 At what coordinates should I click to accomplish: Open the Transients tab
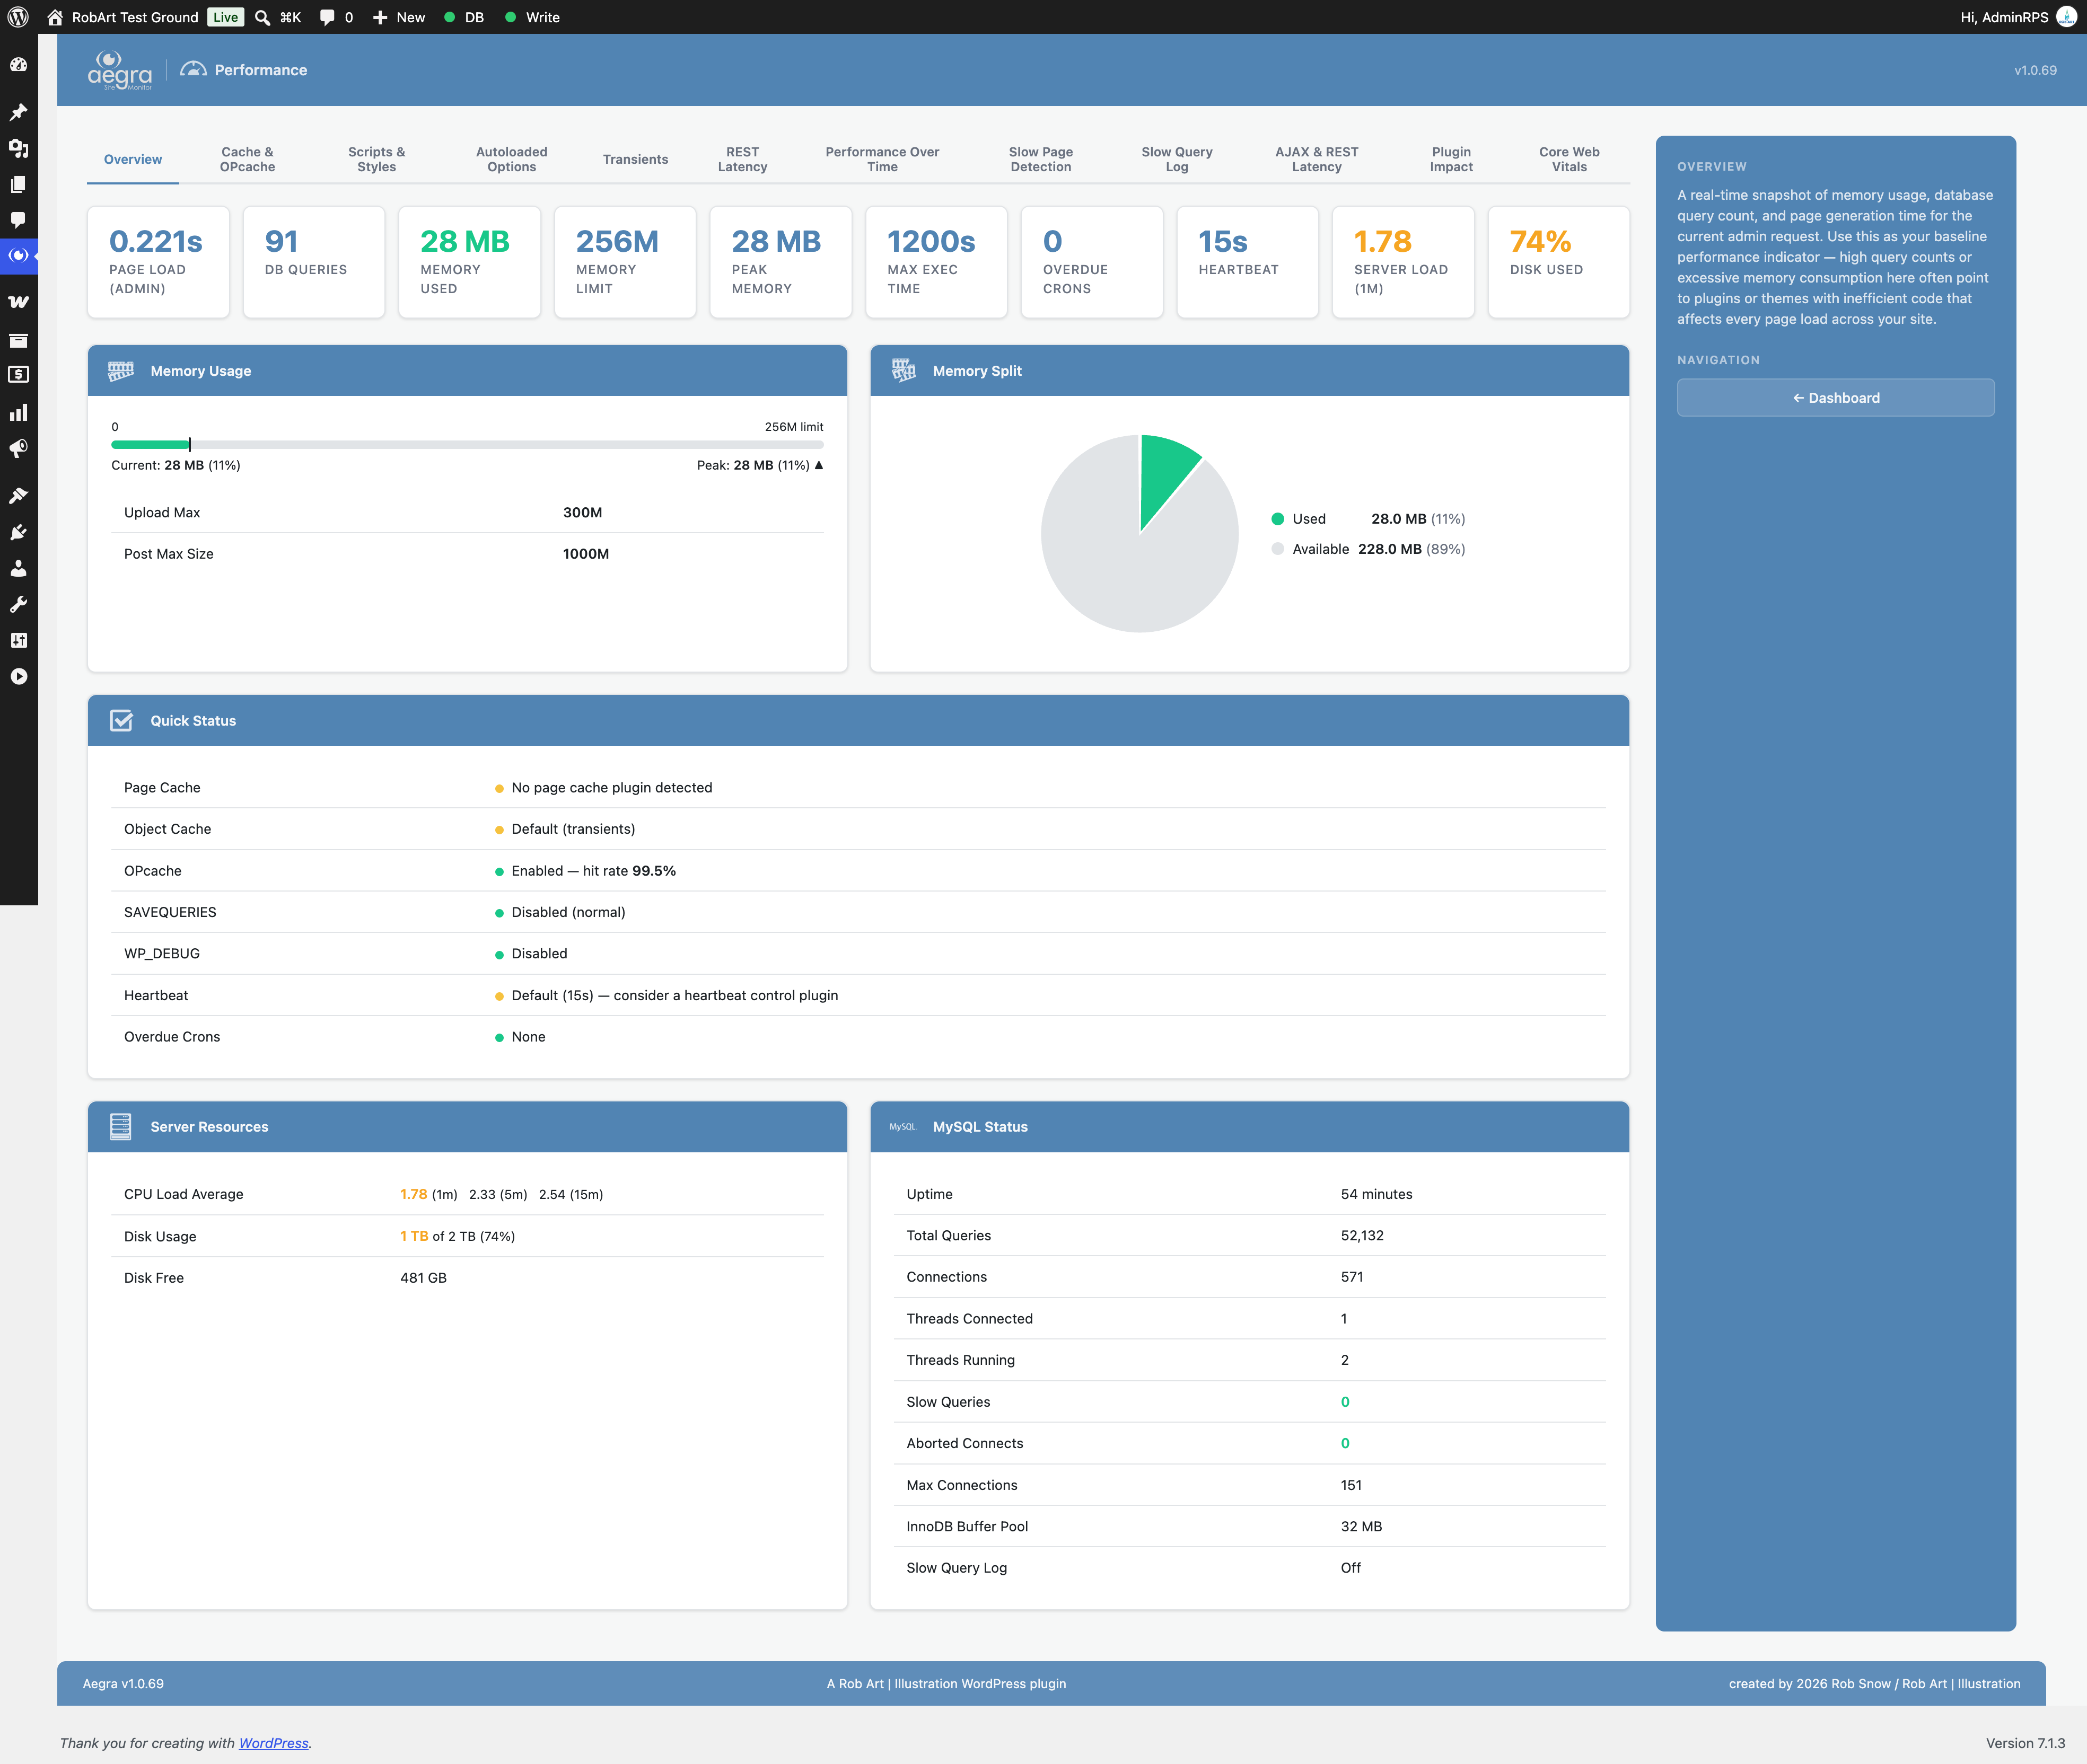635,159
